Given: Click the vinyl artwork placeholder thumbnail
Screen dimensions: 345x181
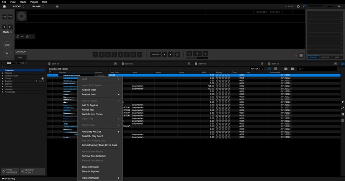Looking at the screenshot, I should (22, 16).
